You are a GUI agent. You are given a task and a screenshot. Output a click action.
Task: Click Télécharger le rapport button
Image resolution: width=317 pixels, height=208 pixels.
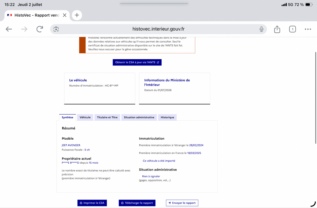137,203
